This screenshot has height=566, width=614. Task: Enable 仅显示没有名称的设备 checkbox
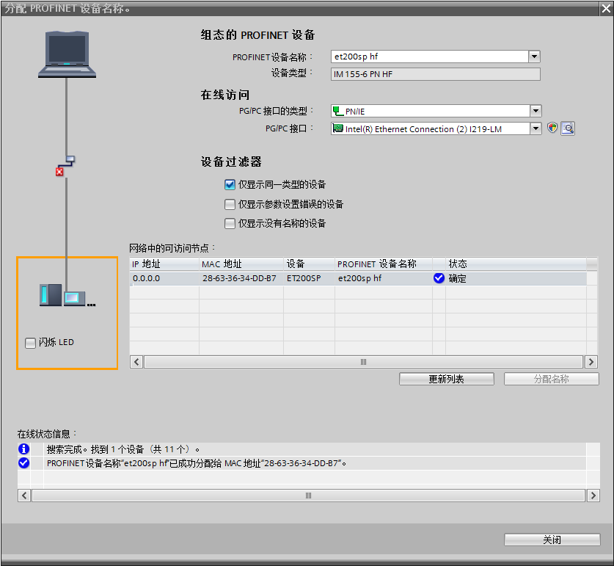[230, 223]
